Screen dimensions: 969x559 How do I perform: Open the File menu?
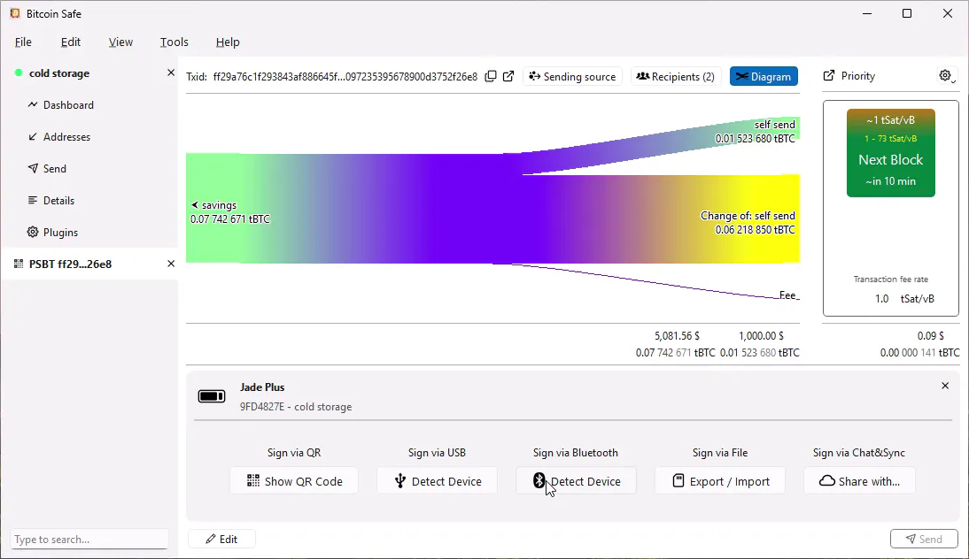tap(23, 42)
